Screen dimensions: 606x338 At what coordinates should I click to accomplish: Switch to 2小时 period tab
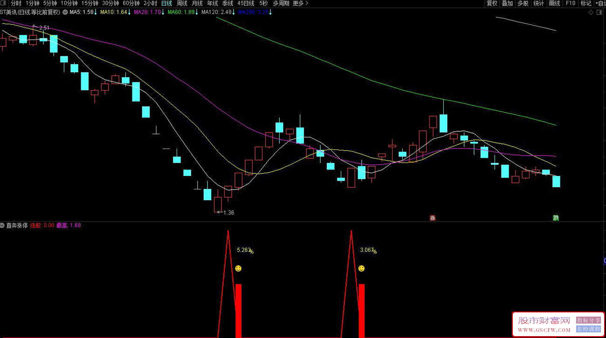tap(150, 3)
